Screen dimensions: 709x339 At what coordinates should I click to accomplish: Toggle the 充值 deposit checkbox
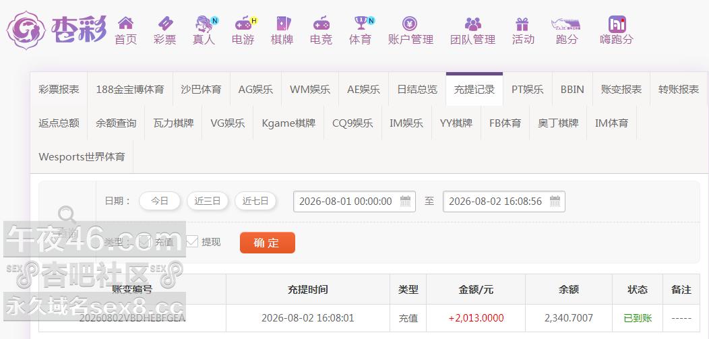(145, 241)
